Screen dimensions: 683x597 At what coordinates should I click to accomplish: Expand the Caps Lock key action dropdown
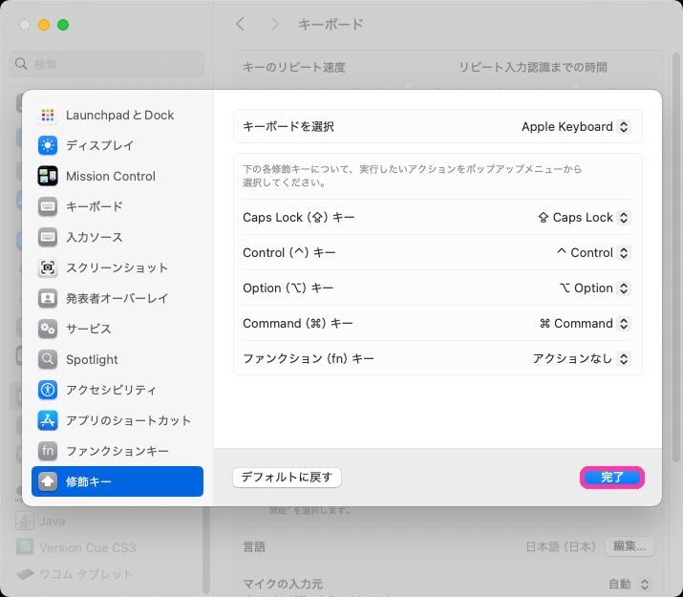(584, 218)
